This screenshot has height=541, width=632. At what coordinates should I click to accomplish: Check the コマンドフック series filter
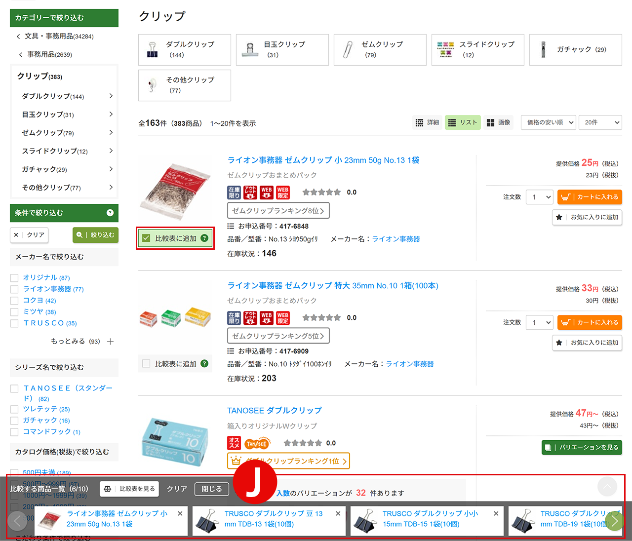(x=14, y=432)
